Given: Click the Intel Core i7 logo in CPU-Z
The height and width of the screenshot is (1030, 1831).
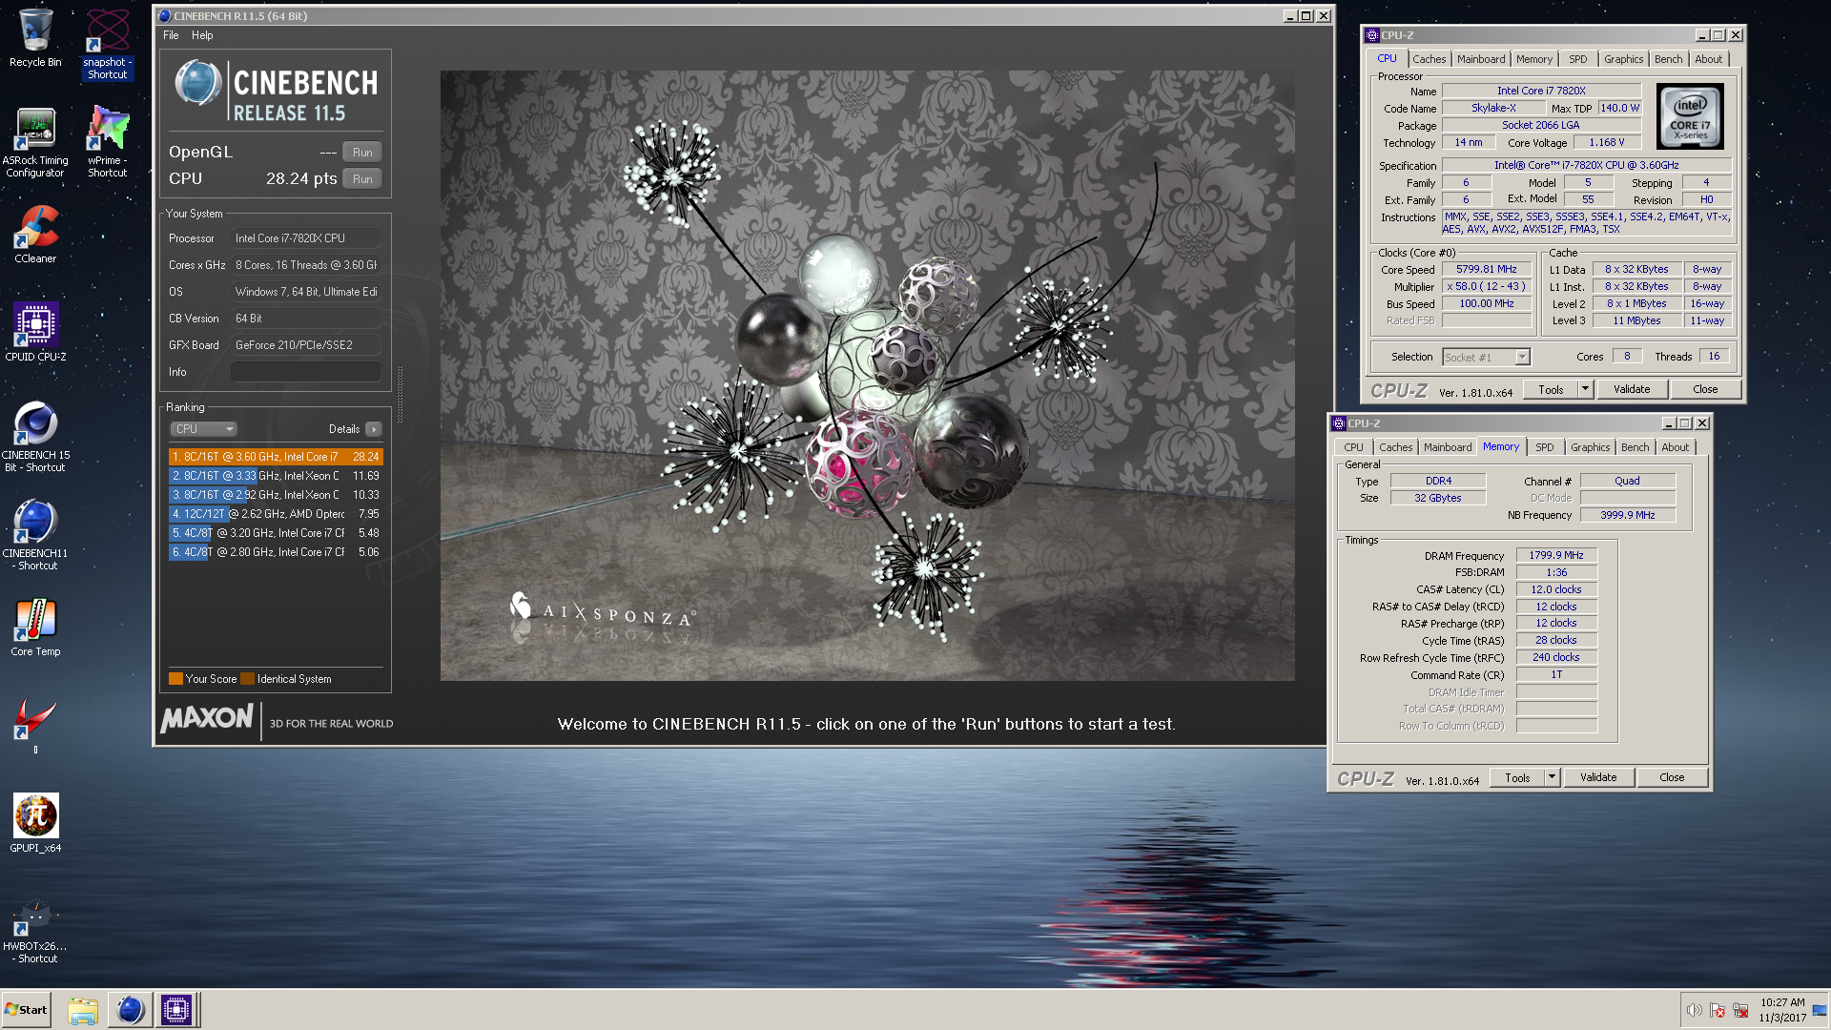Looking at the screenshot, I should click(1690, 116).
